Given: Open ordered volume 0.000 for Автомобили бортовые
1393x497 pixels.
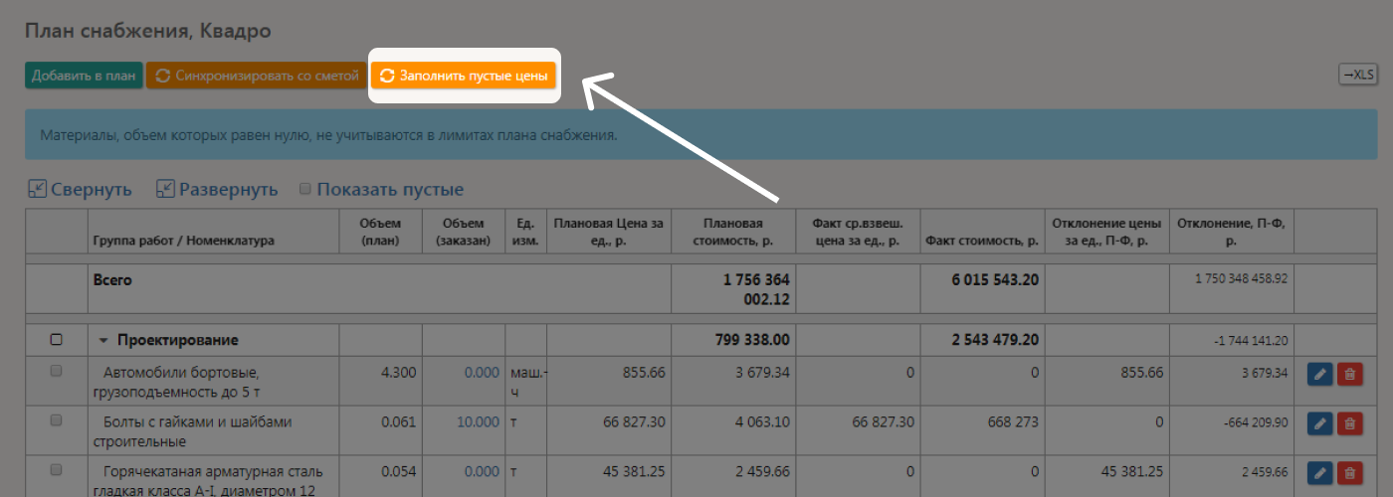Looking at the screenshot, I should point(482,372).
